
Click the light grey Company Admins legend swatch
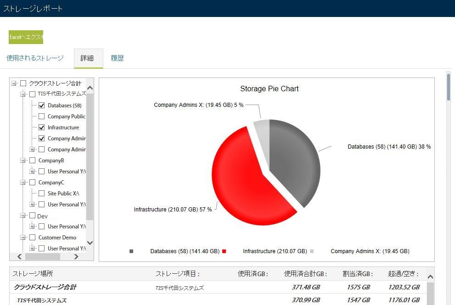coord(312,251)
